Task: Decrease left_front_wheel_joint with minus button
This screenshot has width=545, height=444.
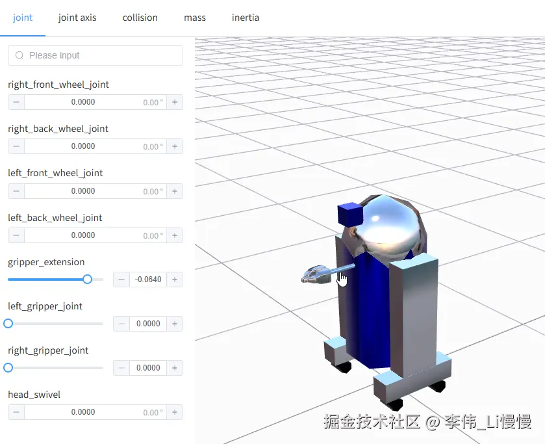Action: coord(16,191)
